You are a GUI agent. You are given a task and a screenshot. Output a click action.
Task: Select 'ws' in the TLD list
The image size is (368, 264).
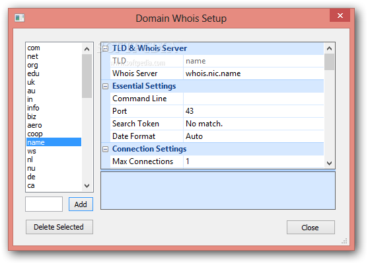(x=54, y=151)
